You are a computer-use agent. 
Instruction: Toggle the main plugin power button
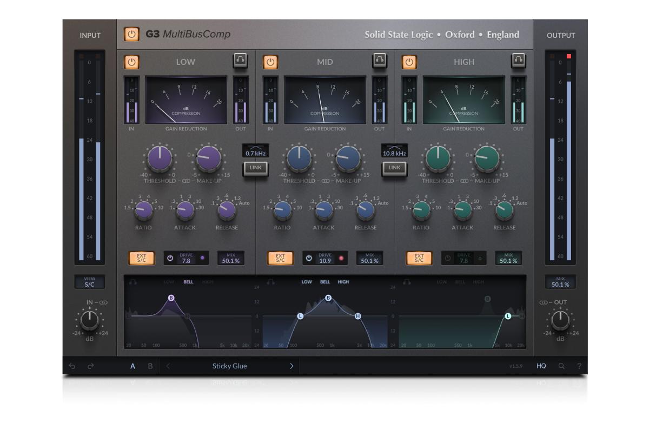(131, 34)
